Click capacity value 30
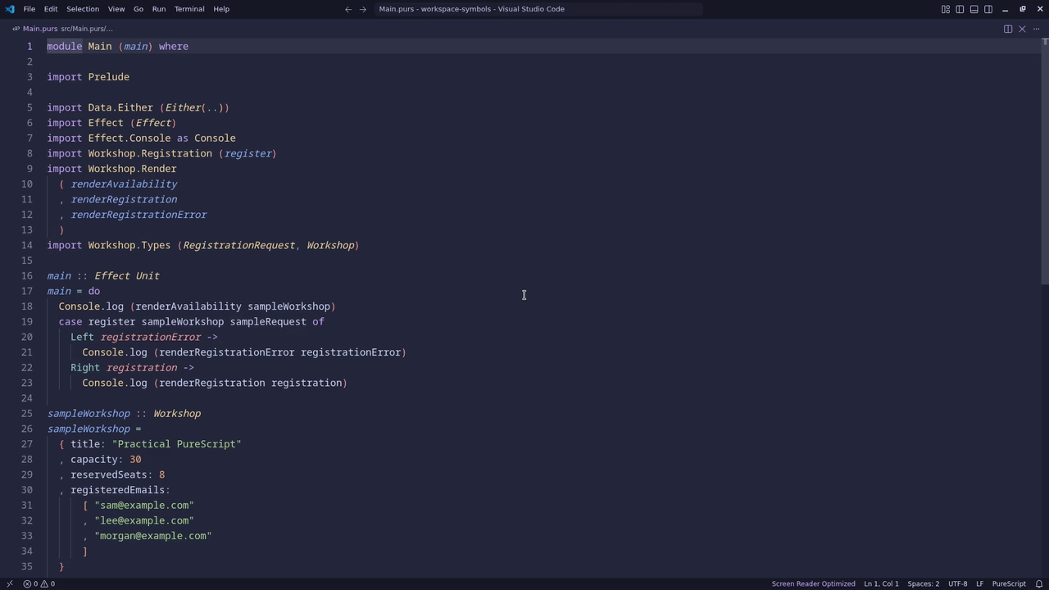 click(135, 460)
